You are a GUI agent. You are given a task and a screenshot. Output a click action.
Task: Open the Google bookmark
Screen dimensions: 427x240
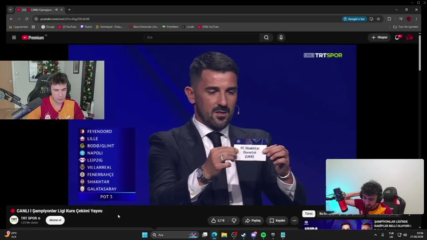(x=48, y=27)
